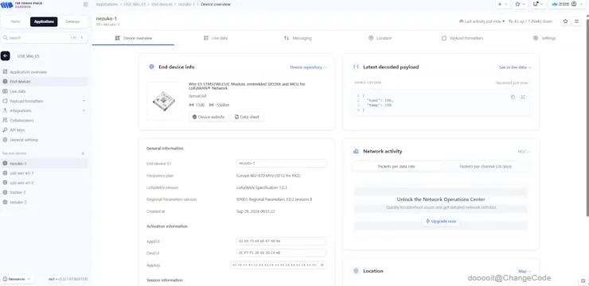Viewport: 589px width, 286px height.
Task: Switch to the Home section
Action: (x=15, y=21)
